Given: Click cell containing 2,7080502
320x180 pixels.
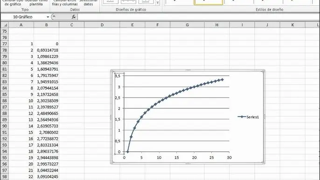Looking at the screenshot, I should 46,132.
